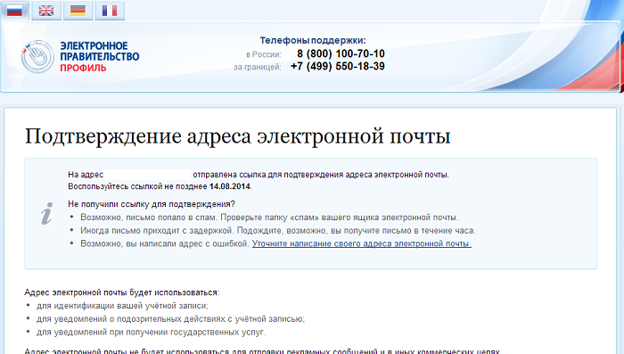Select the abroad phone +7 (499) 550-18-39
This screenshot has width=624, height=354.
tap(338, 66)
